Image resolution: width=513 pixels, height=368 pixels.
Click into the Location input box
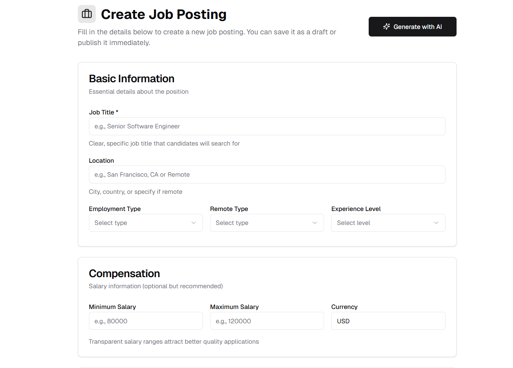(267, 175)
